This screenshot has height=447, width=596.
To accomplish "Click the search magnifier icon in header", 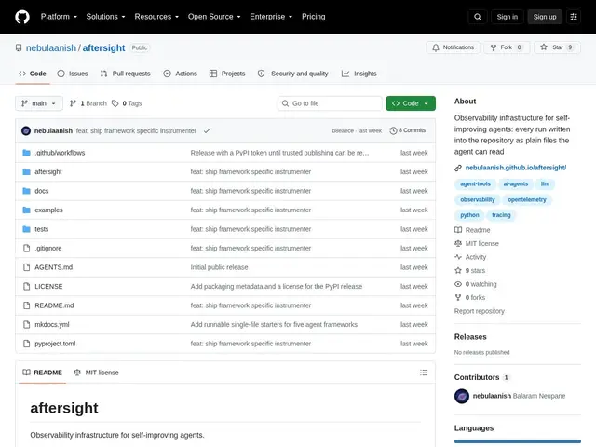I will pos(478,17).
